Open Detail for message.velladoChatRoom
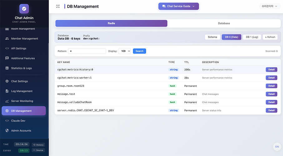 point(271,102)
